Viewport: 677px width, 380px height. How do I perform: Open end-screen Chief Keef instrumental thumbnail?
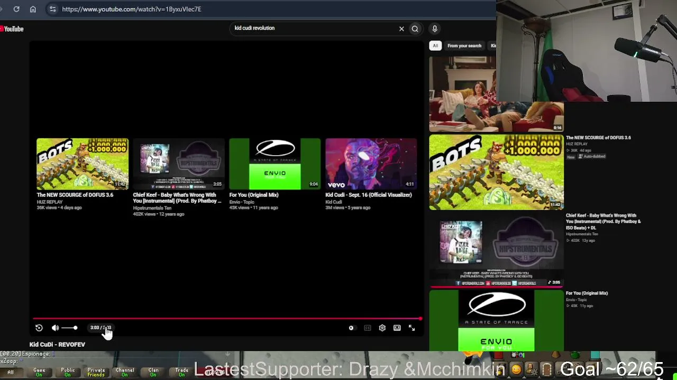179,164
